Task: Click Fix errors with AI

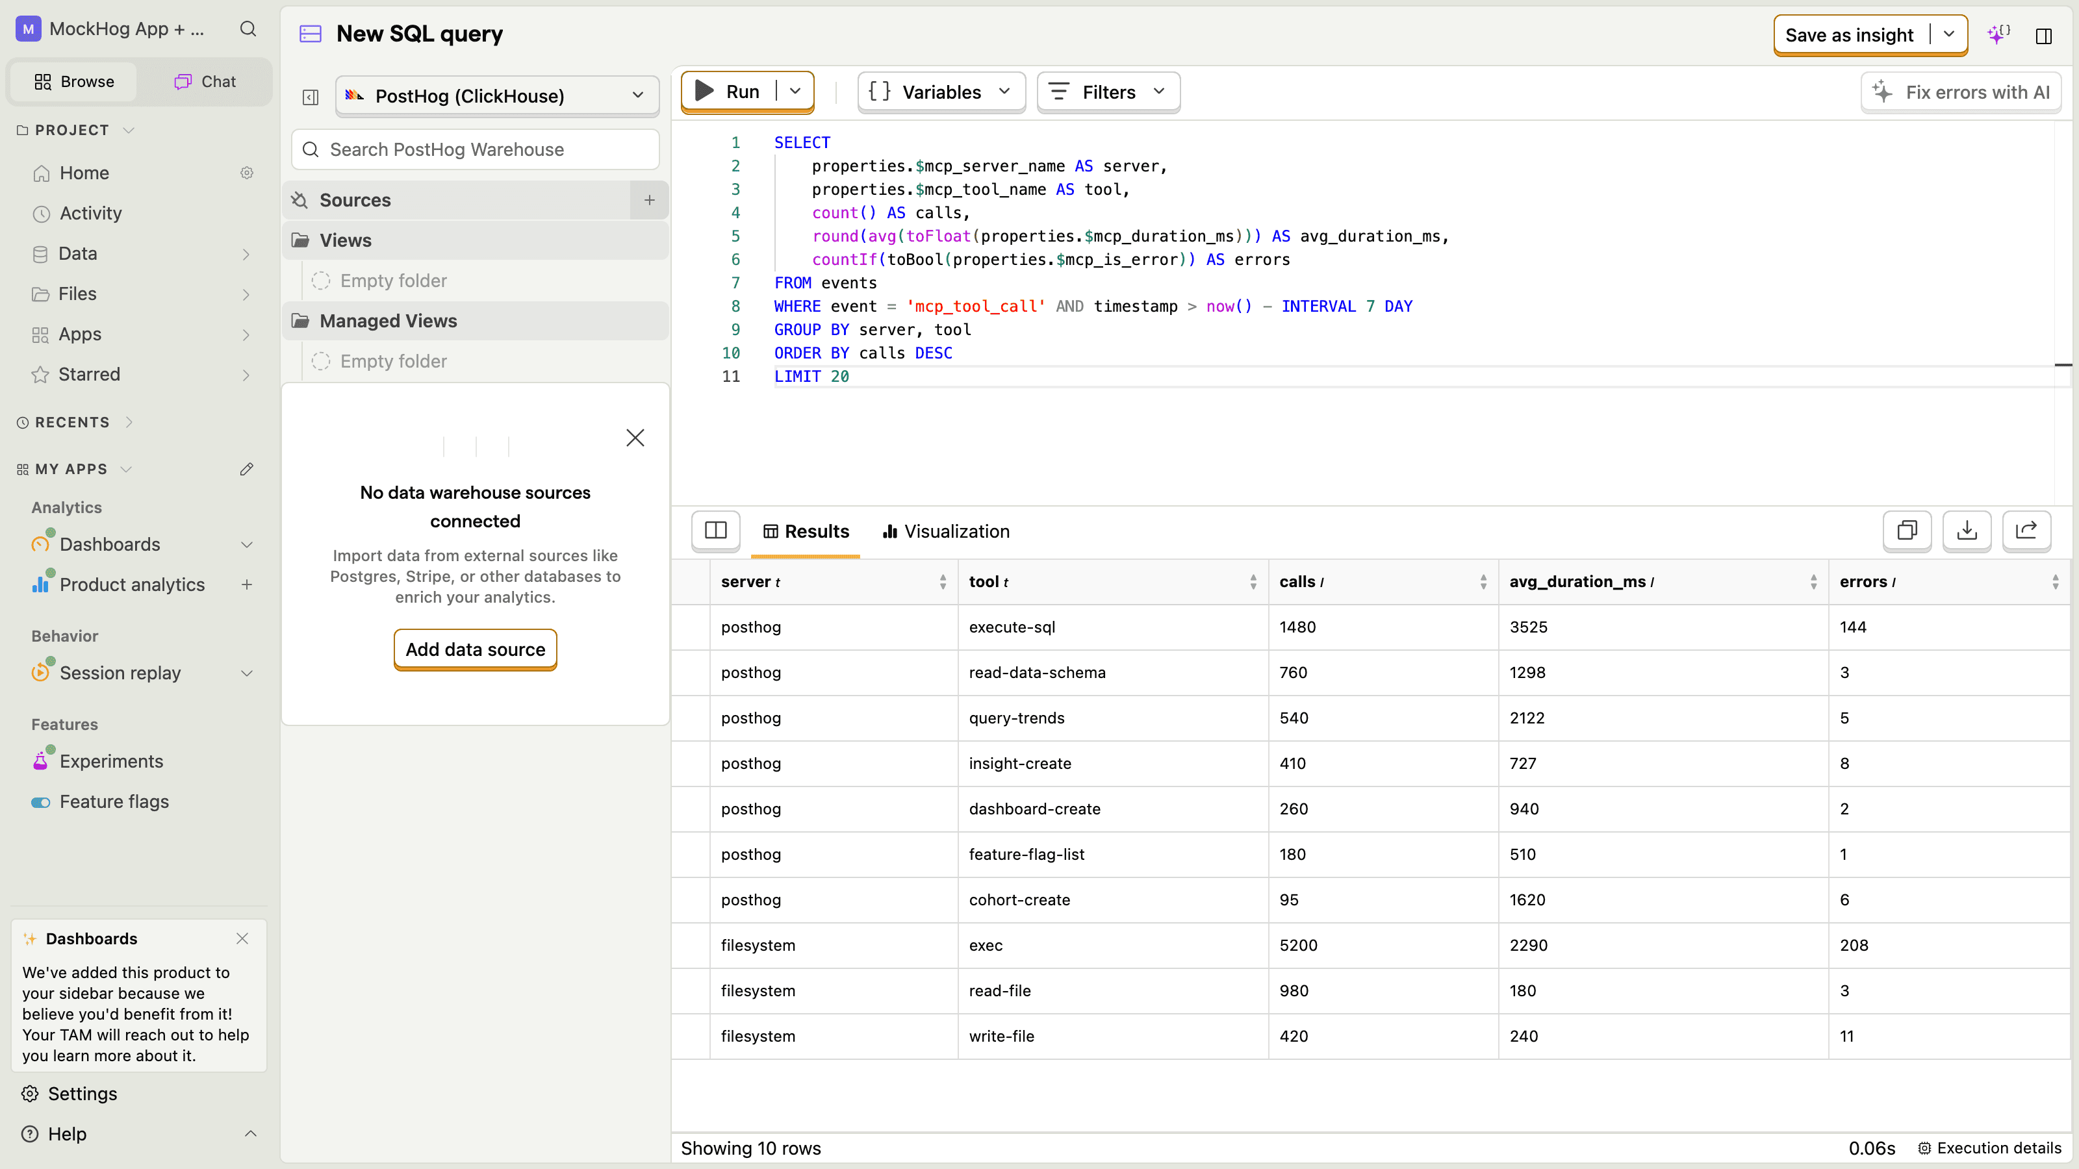Action: coord(1961,92)
